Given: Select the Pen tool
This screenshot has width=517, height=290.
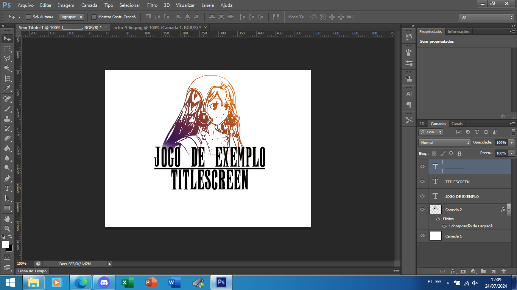Looking at the screenshot, I should [x=7, y=179].
